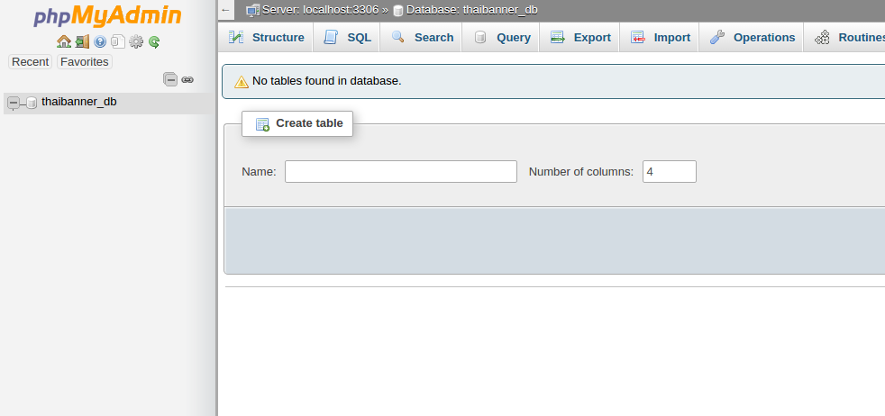Open the MySQL docs pages icon
885x416 pixels.
[x=118, y=41]
